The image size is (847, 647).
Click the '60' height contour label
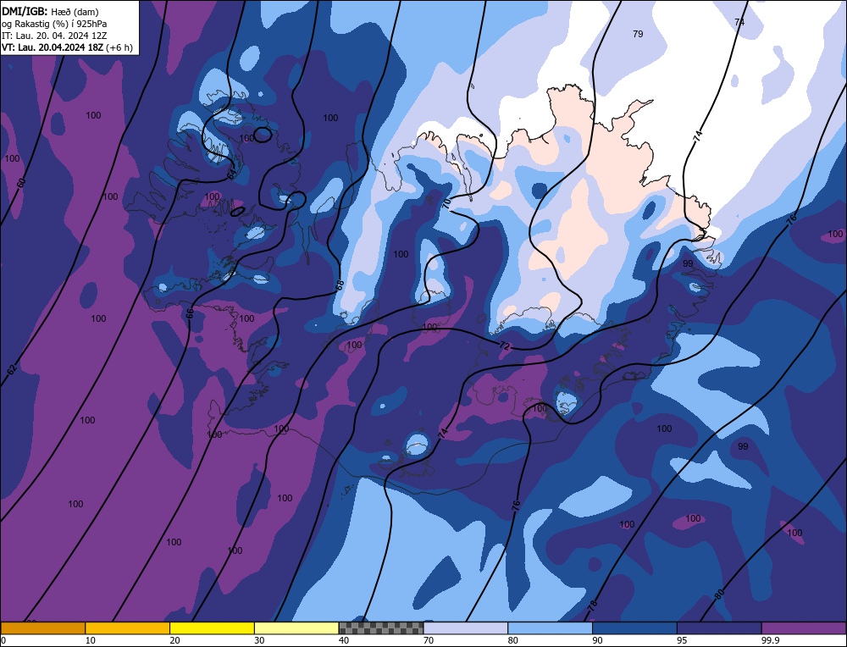pos(21,183)
